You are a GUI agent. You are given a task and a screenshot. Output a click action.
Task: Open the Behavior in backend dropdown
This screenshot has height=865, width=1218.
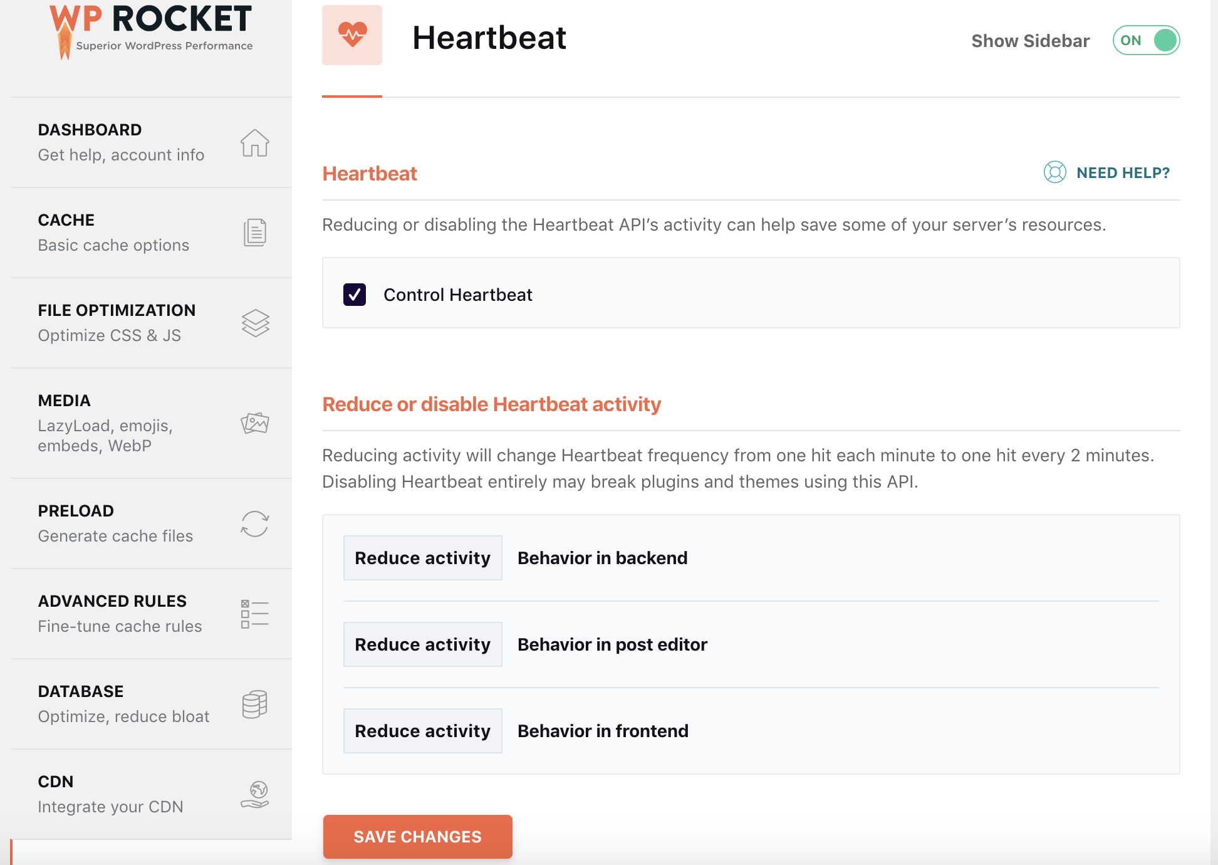pos(422,558)
